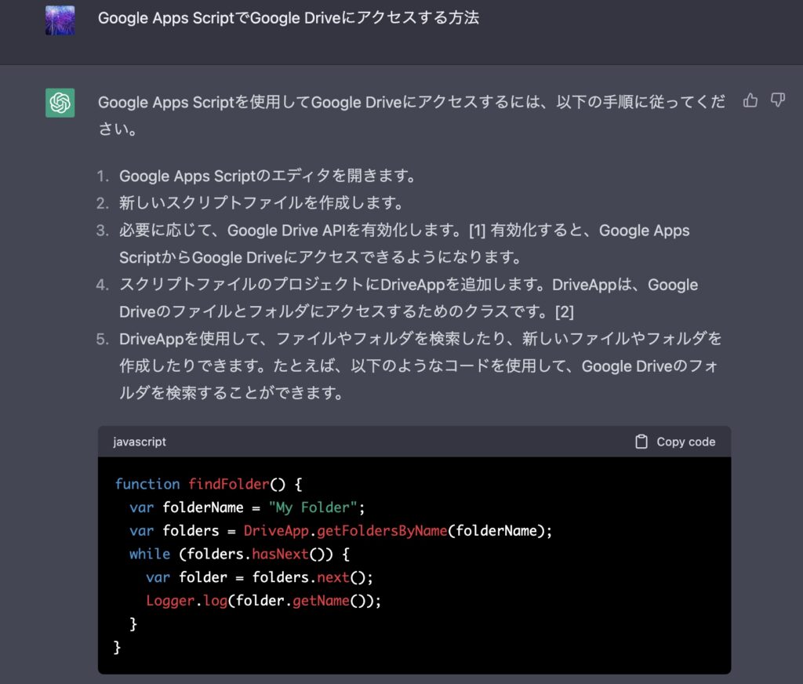Click step 4 about adding DriveApp
803x684 pixels.
[x=409, y=298]
